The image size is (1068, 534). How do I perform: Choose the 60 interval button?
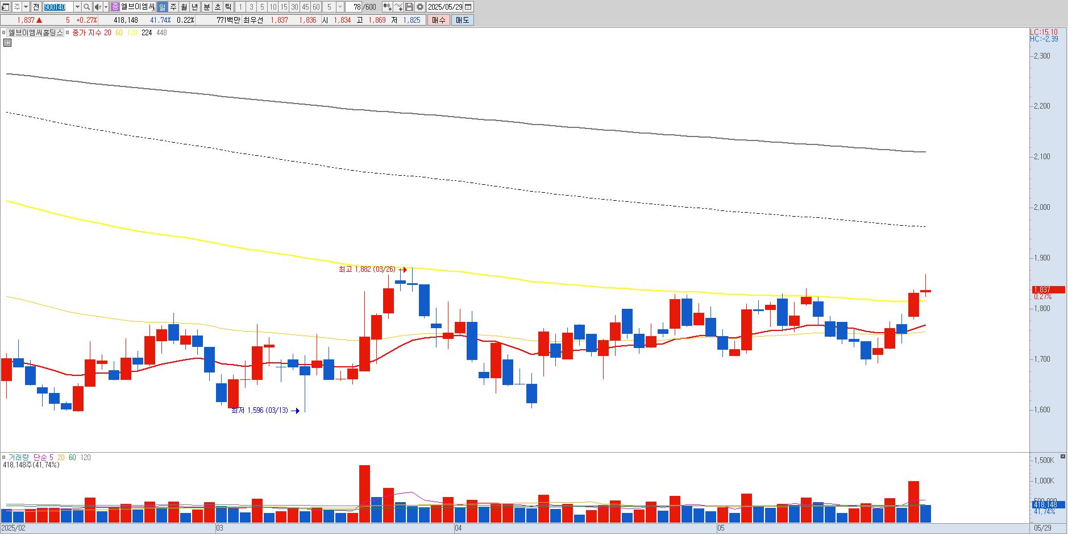[316, 7]
